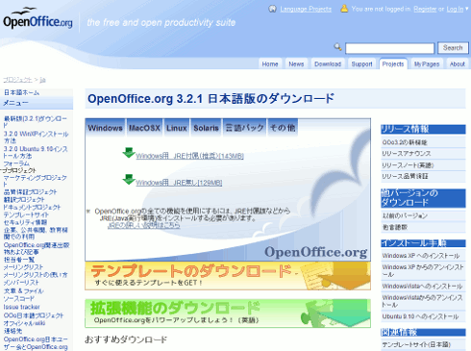Click the Register link

click(425, 9)
